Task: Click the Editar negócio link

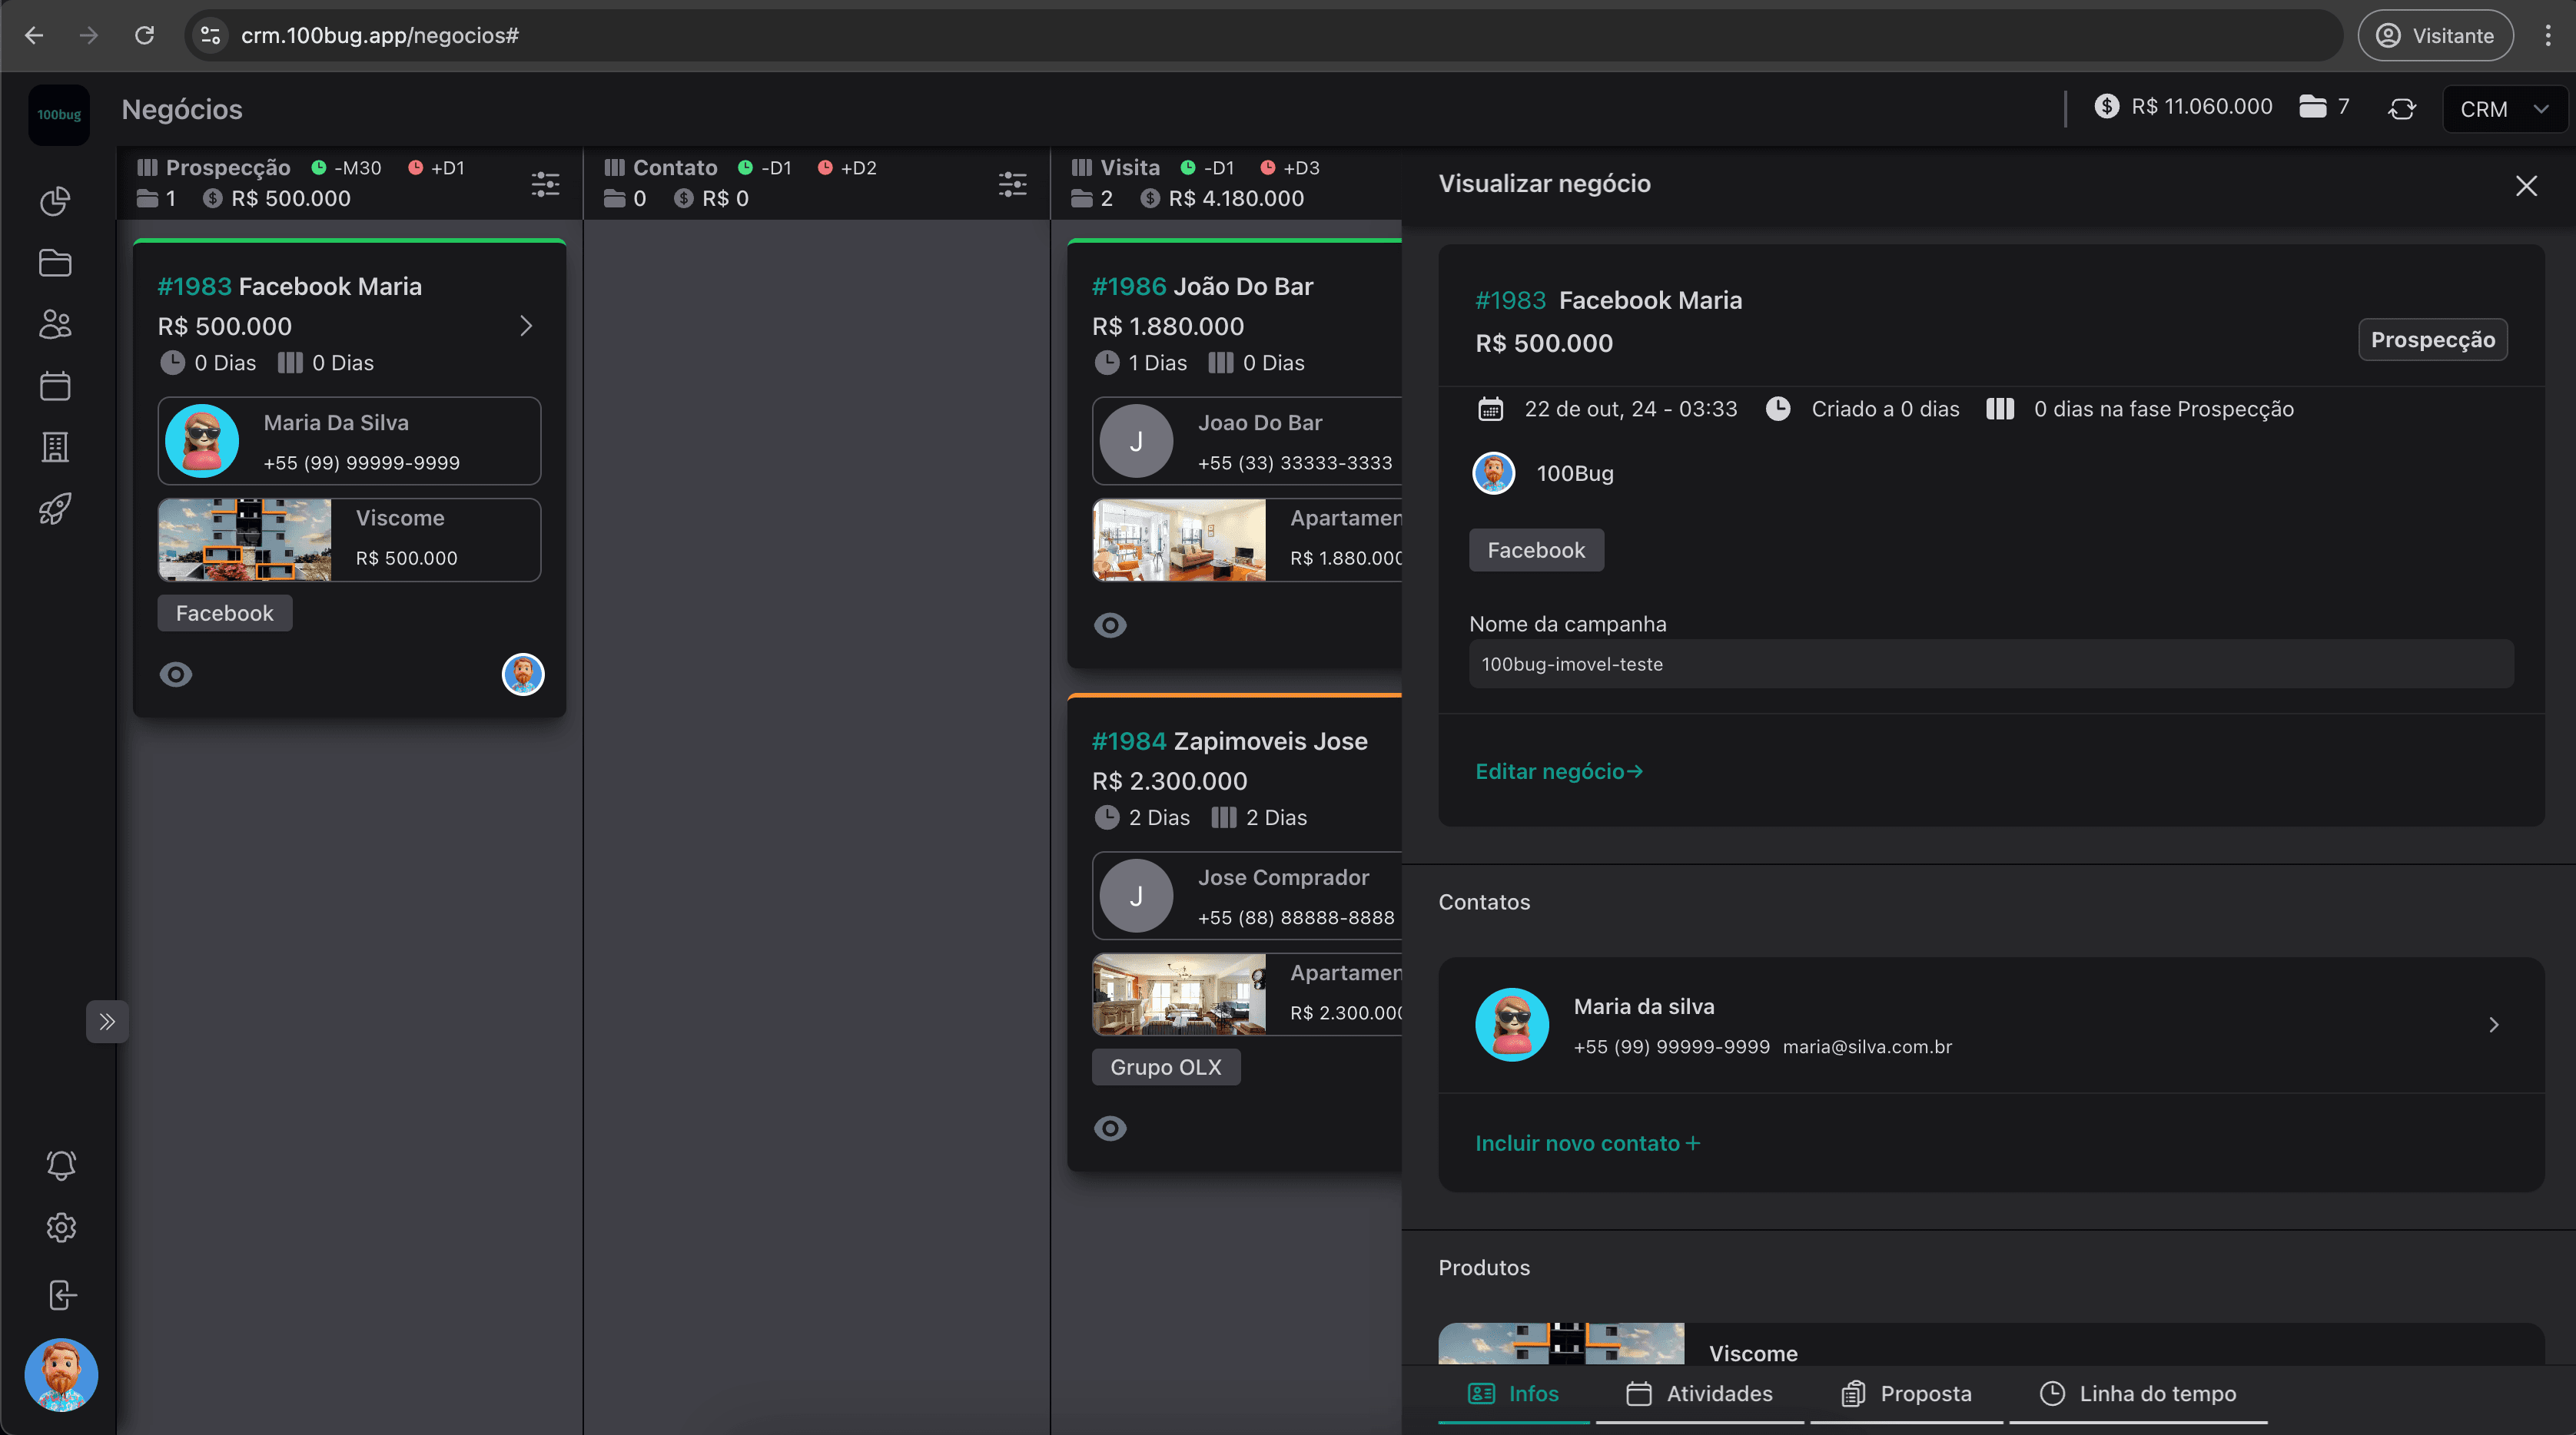Action: pos(1558,771)
